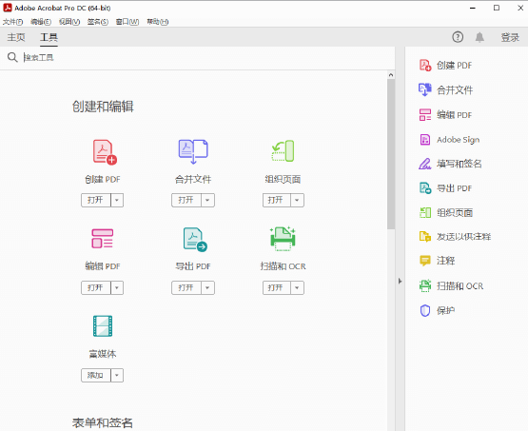Expand dropdown arrow next to 合并文件 打开
The width and height of the screenshot is (528, 431).
(x=207, y=200)
